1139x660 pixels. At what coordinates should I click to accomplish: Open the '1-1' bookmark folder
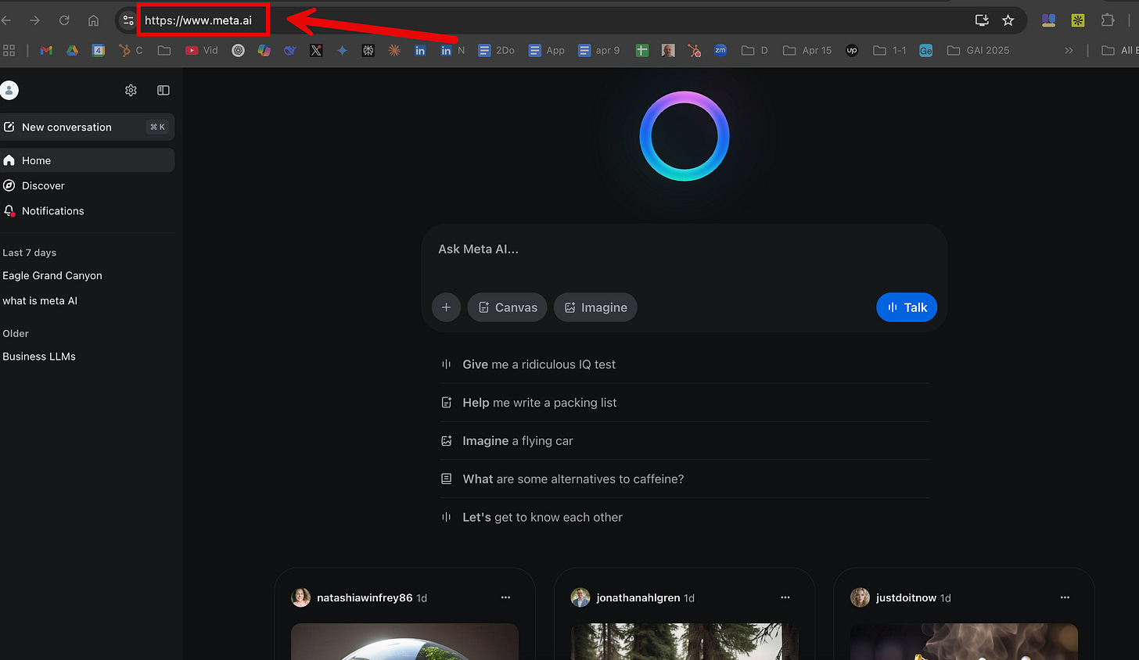tap(889, 50)
